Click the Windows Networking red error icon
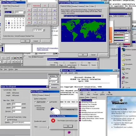 [53, 121]
